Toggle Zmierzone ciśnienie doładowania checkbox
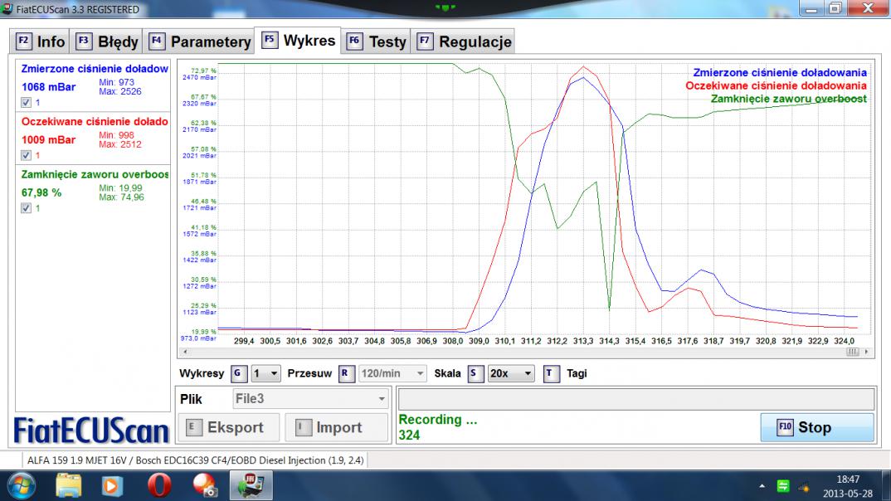 (27, 102)
